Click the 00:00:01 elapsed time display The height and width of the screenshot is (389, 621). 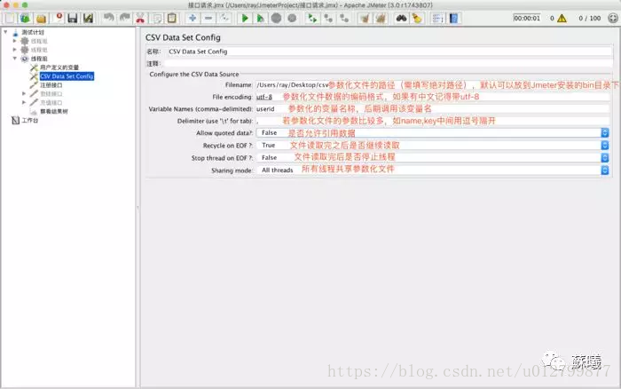pyautogui.click(x=527, y=19)
